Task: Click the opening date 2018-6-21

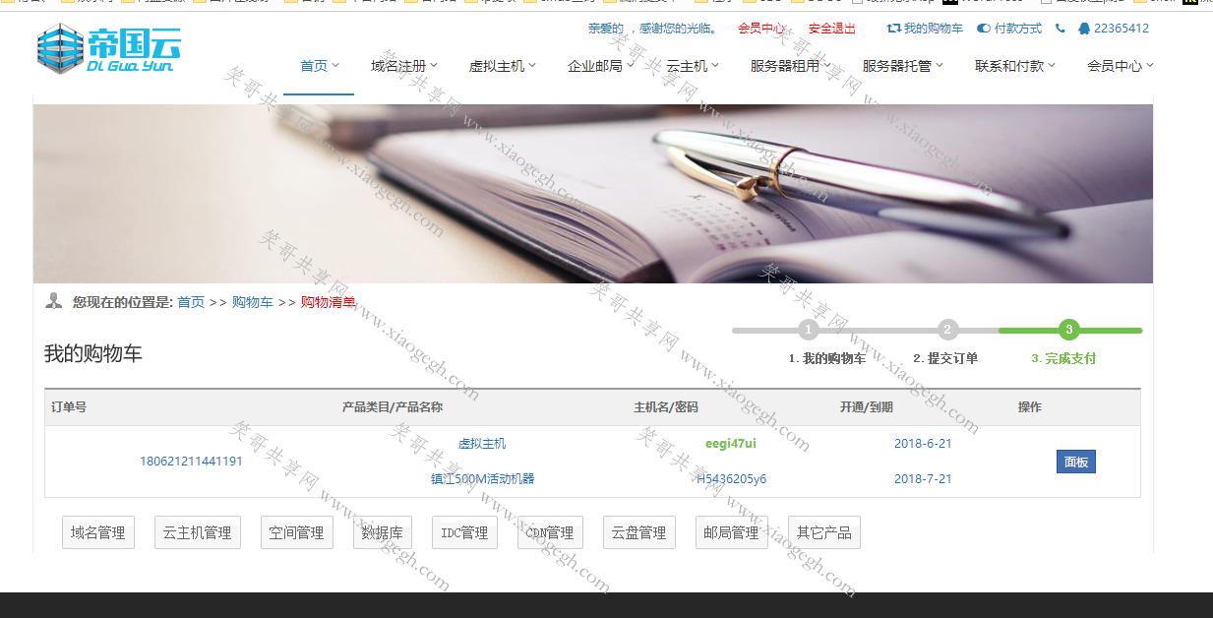Action: point(923,444)
